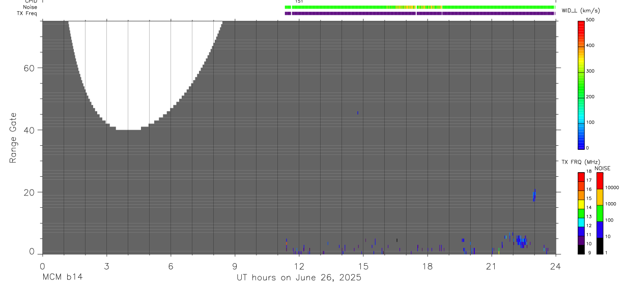Screen dimensions: 625x288
Task: Click the '14' tick on TX FRQ legend
Action: (x=589, y=208)
